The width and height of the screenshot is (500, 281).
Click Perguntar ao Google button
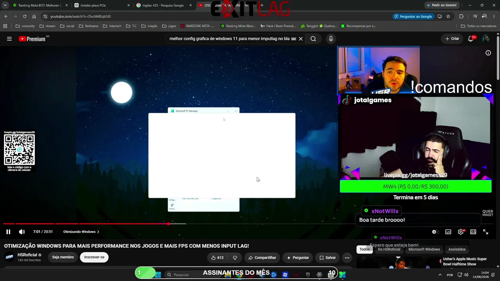point(413,16)
